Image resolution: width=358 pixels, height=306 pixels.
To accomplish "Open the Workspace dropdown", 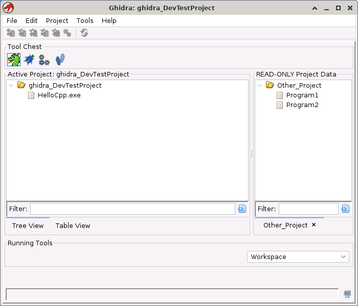I will pos(298,257).
